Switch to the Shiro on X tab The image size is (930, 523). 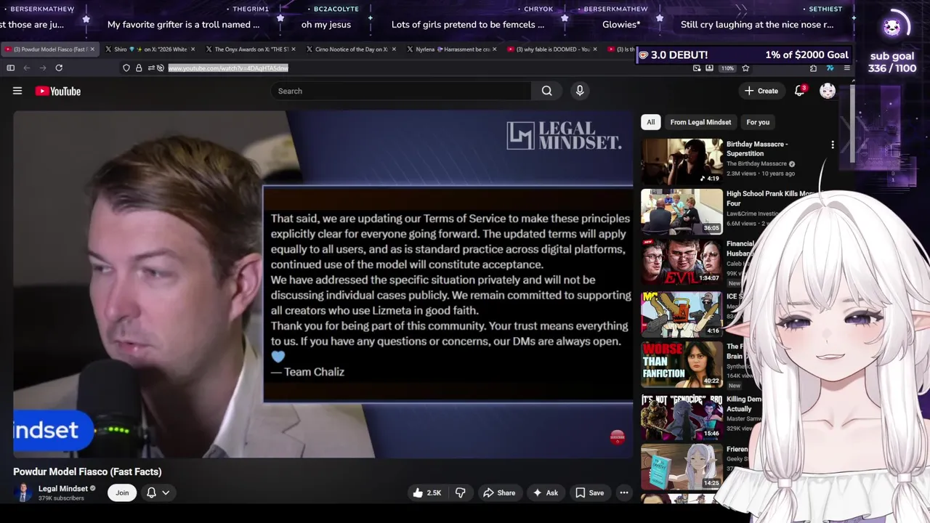click(x=150, y=49)
